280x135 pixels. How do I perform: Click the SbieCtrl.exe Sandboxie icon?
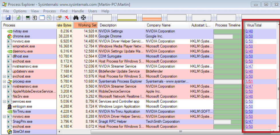[9, 132]
